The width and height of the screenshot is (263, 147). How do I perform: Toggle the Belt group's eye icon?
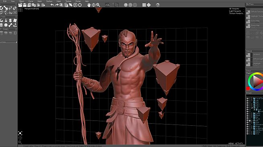pyautogui.click(x=248, y=121)
